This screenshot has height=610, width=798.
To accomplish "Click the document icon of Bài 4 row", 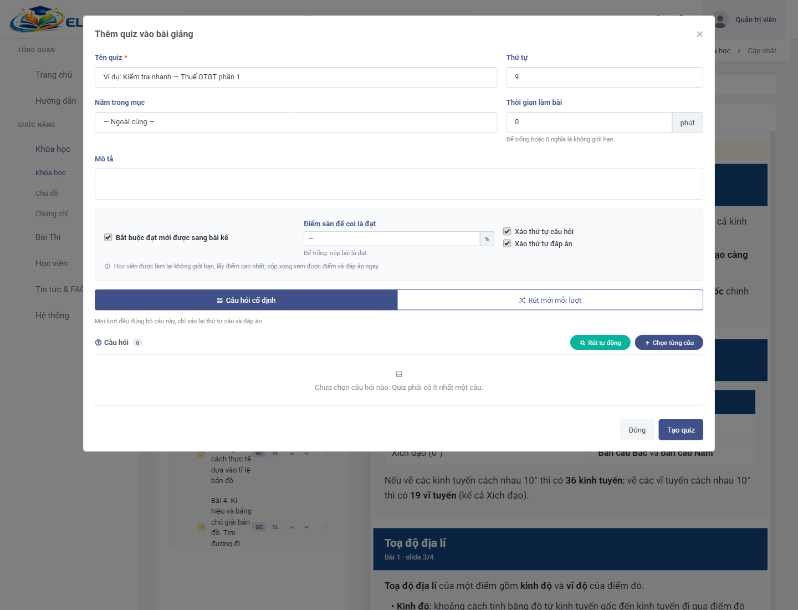I will 201,527.
